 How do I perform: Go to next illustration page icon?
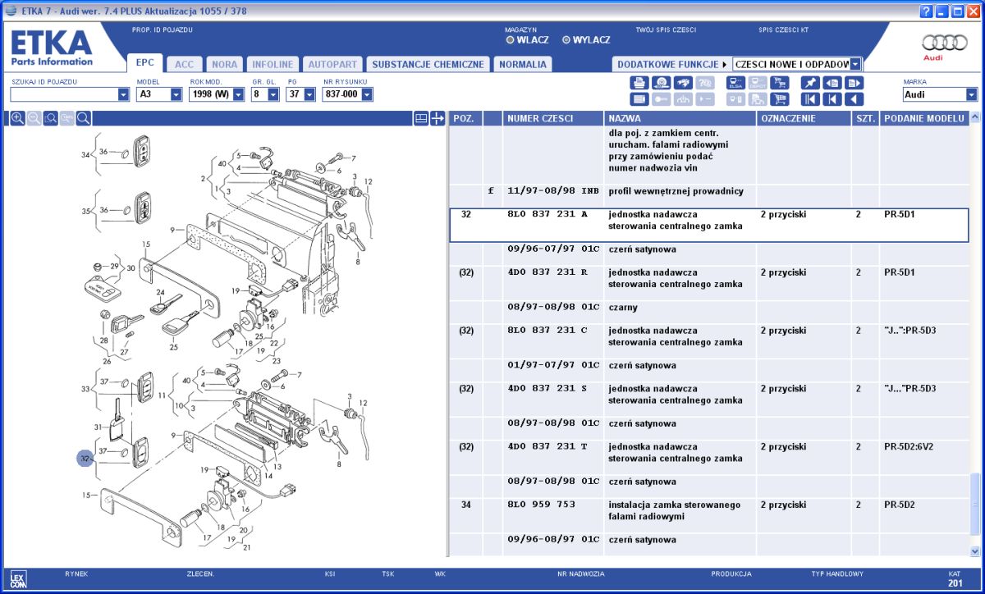(854, 83)
